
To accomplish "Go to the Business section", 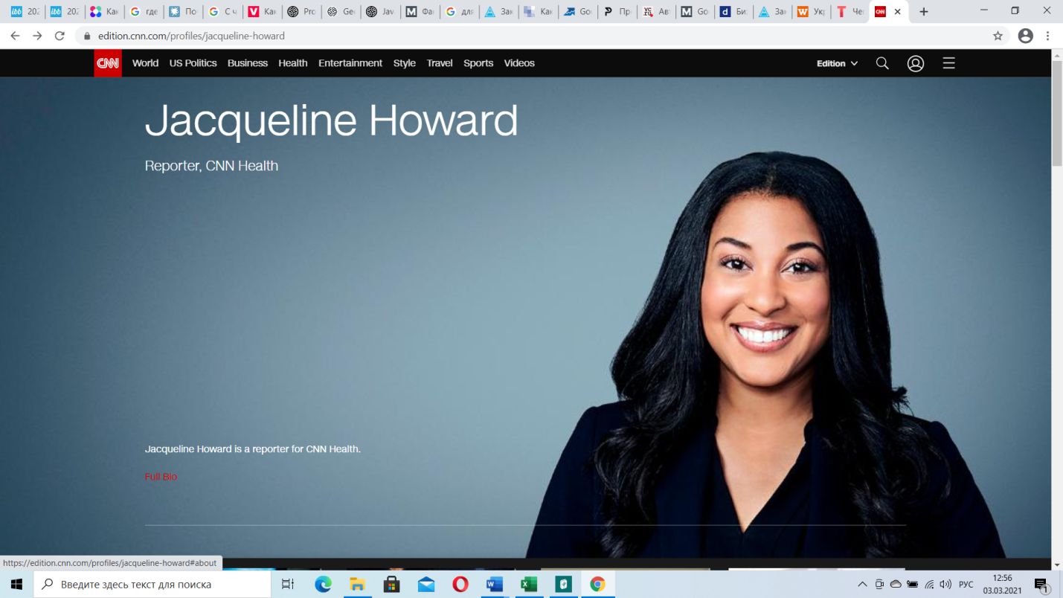I will coord(248,63).
